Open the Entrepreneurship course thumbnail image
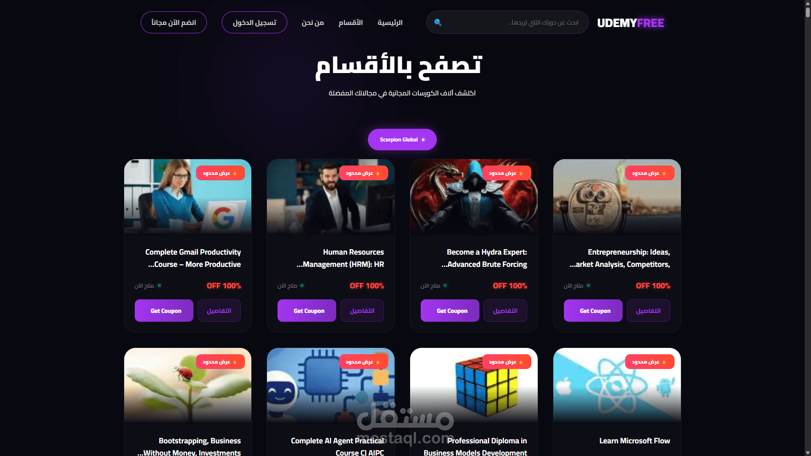This screenshot has height=456, width=811. pos(617,197)
